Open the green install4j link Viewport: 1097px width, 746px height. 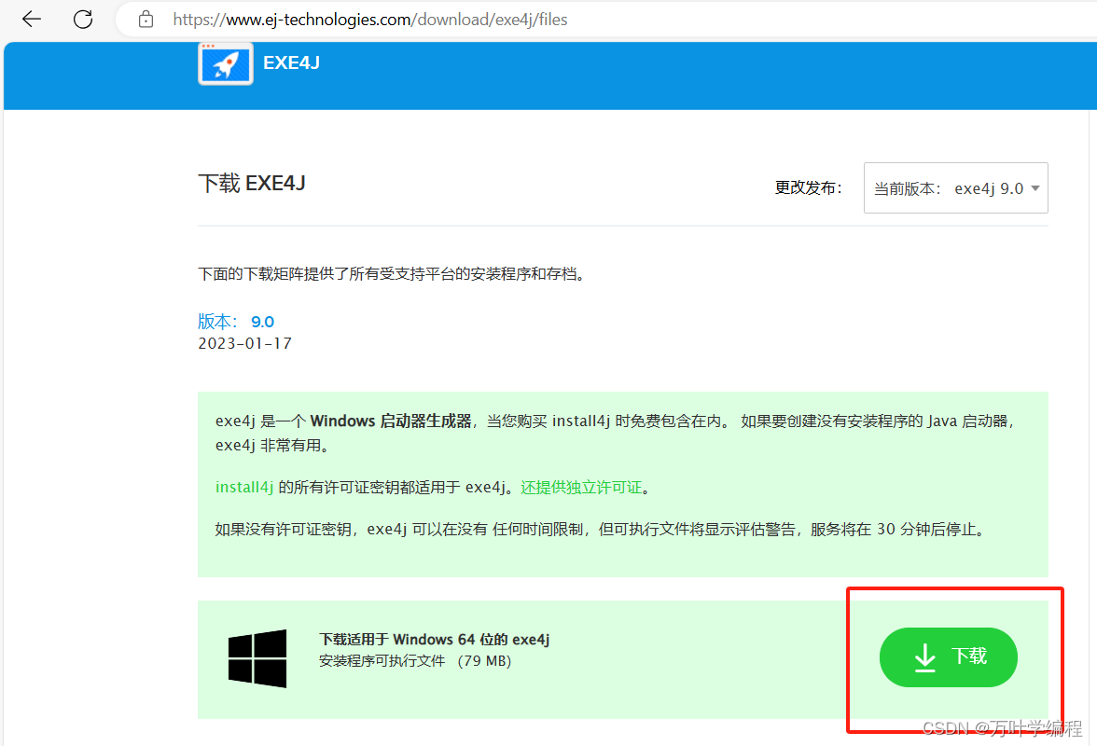244,488
